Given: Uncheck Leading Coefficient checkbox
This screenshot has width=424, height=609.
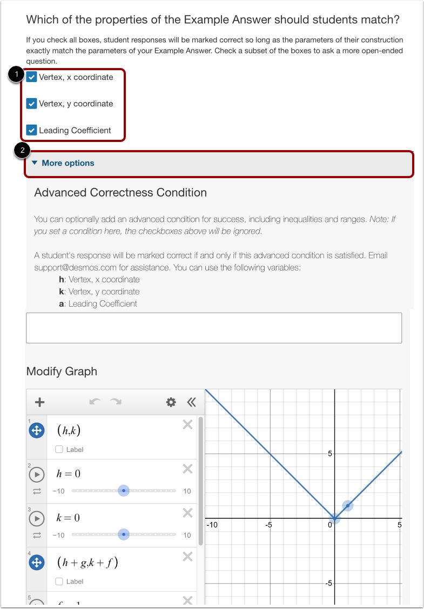Looking at the screenshot, I should 31,130.
